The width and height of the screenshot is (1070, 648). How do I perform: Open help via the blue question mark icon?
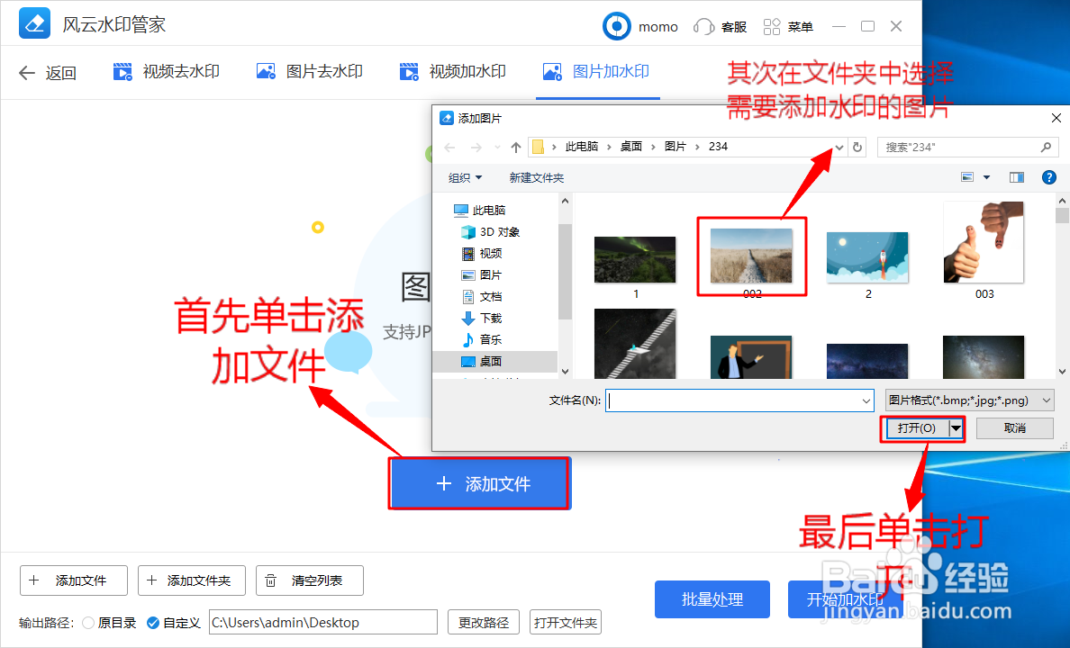[x=1049, y=177]
